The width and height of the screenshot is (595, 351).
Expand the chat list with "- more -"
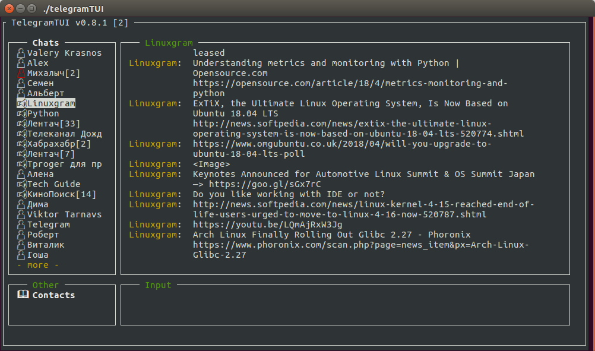37,265
